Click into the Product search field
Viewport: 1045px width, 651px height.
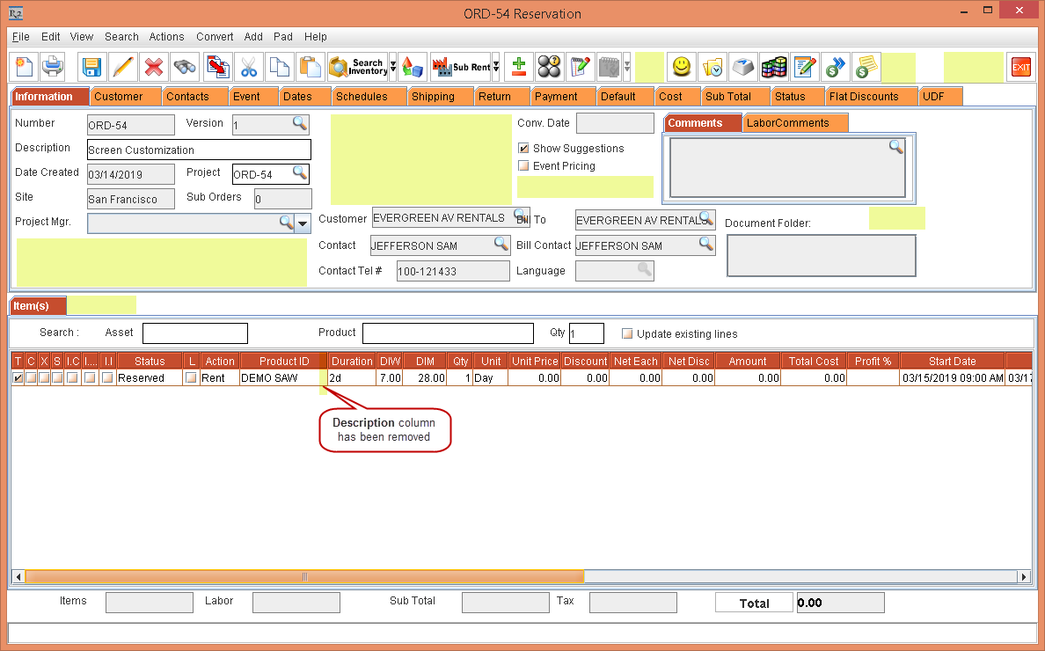(x=448, y=333)
